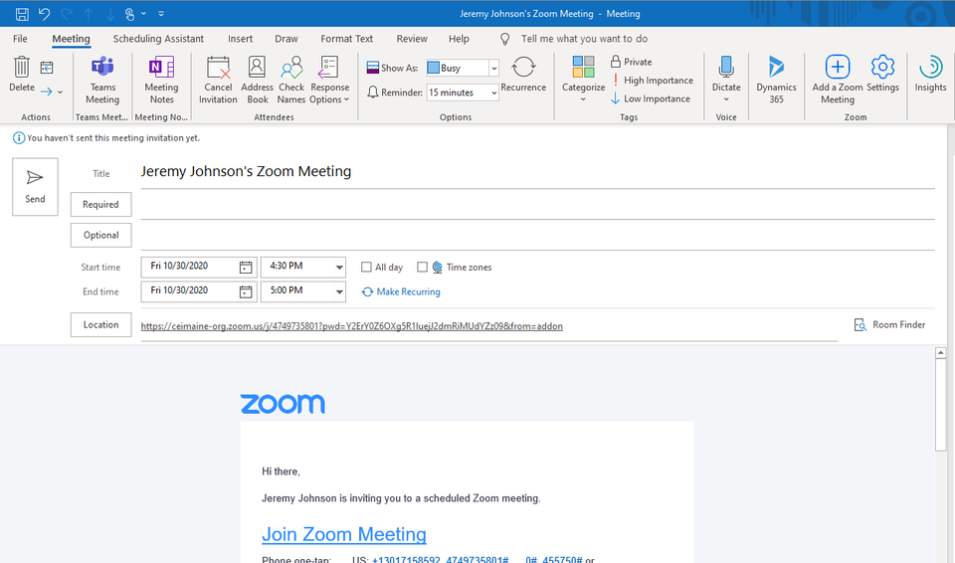Open the Customize Quick Access Toolbar arrow
Viewport: 955px width, 563px height.
click(161, 13)
